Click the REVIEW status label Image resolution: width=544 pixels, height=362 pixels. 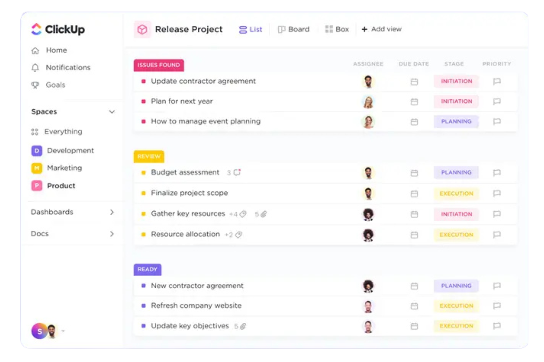(x=149, y=156)
